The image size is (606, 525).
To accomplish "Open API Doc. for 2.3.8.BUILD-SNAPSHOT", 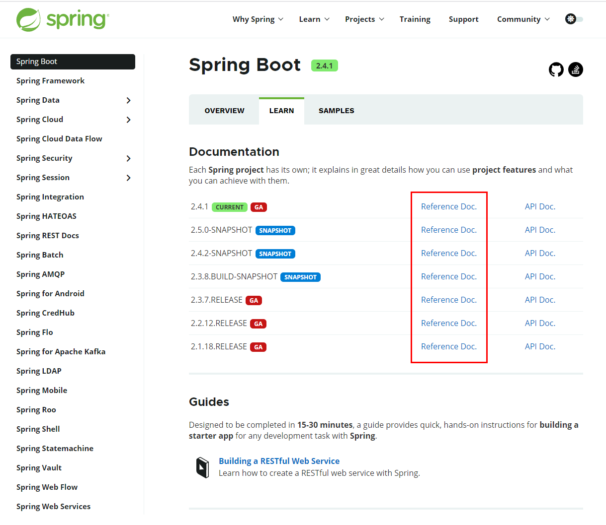I will (540, 276).
